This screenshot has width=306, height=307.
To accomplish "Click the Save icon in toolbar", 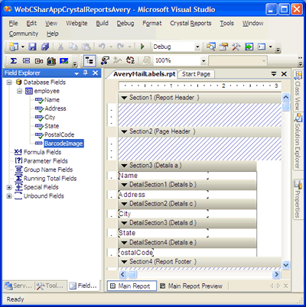I will [32, 47].
